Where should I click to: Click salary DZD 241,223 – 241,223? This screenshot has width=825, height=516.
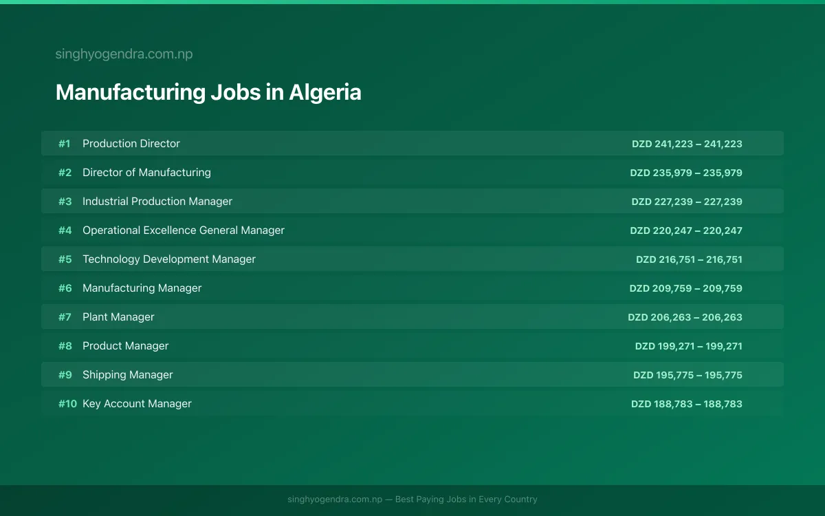[x=687, y=144]
